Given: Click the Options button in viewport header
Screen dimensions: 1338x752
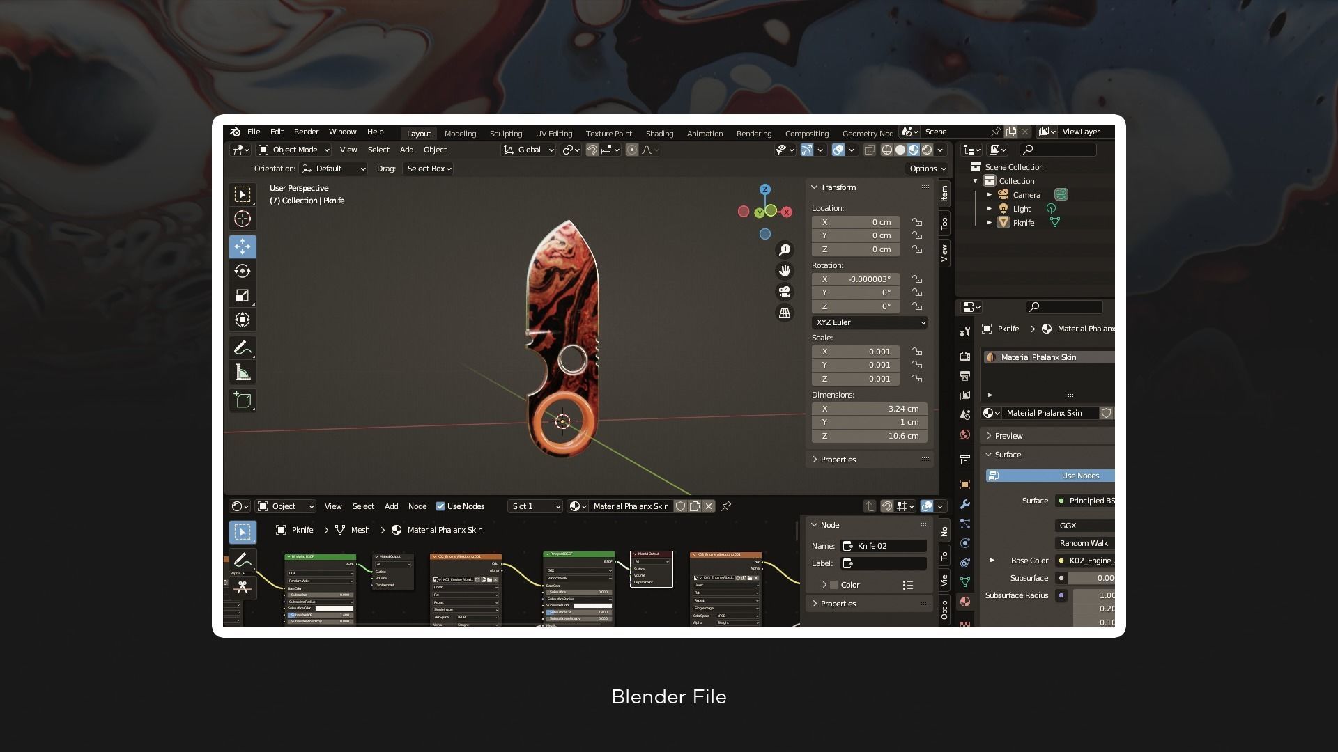Looking at the screenshot, I should (927, 169).
